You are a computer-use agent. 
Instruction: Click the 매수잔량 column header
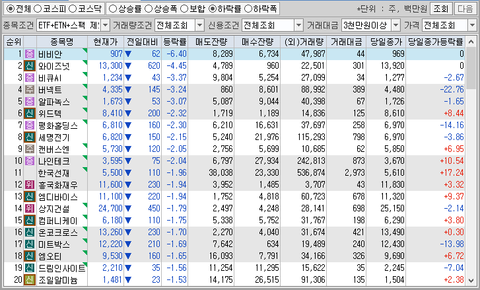(257, 42)
